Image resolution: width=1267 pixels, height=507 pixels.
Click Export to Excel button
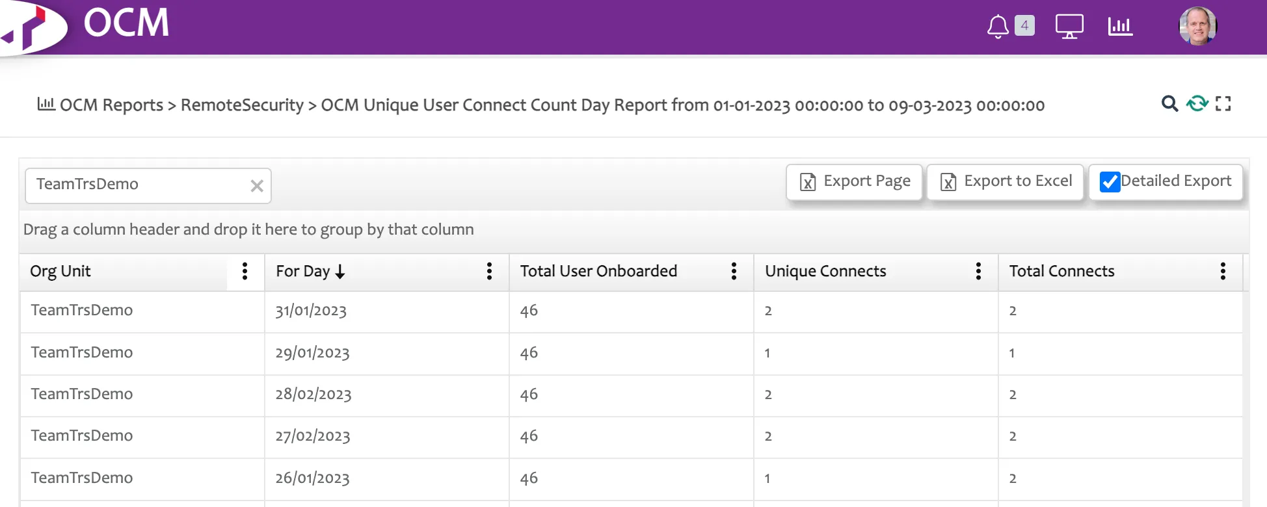[x=1005, y=182]
